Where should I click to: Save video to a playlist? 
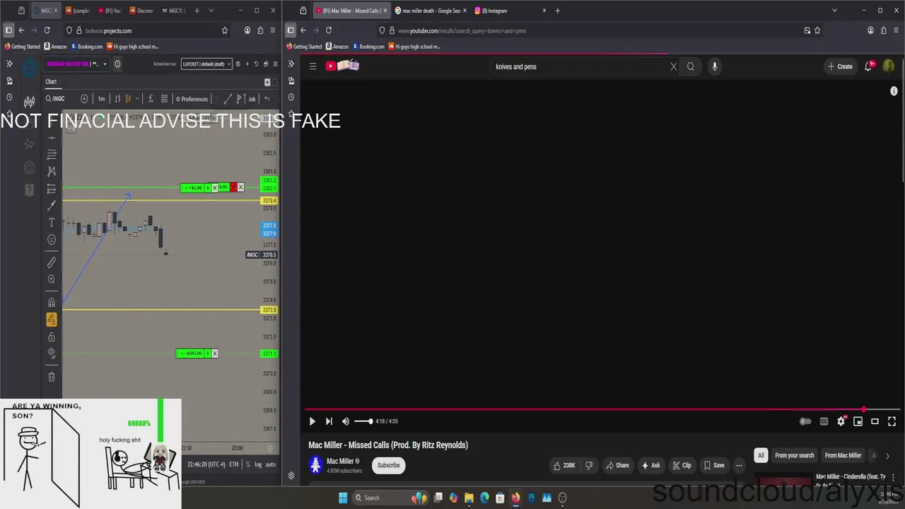[x=714, y=465]
